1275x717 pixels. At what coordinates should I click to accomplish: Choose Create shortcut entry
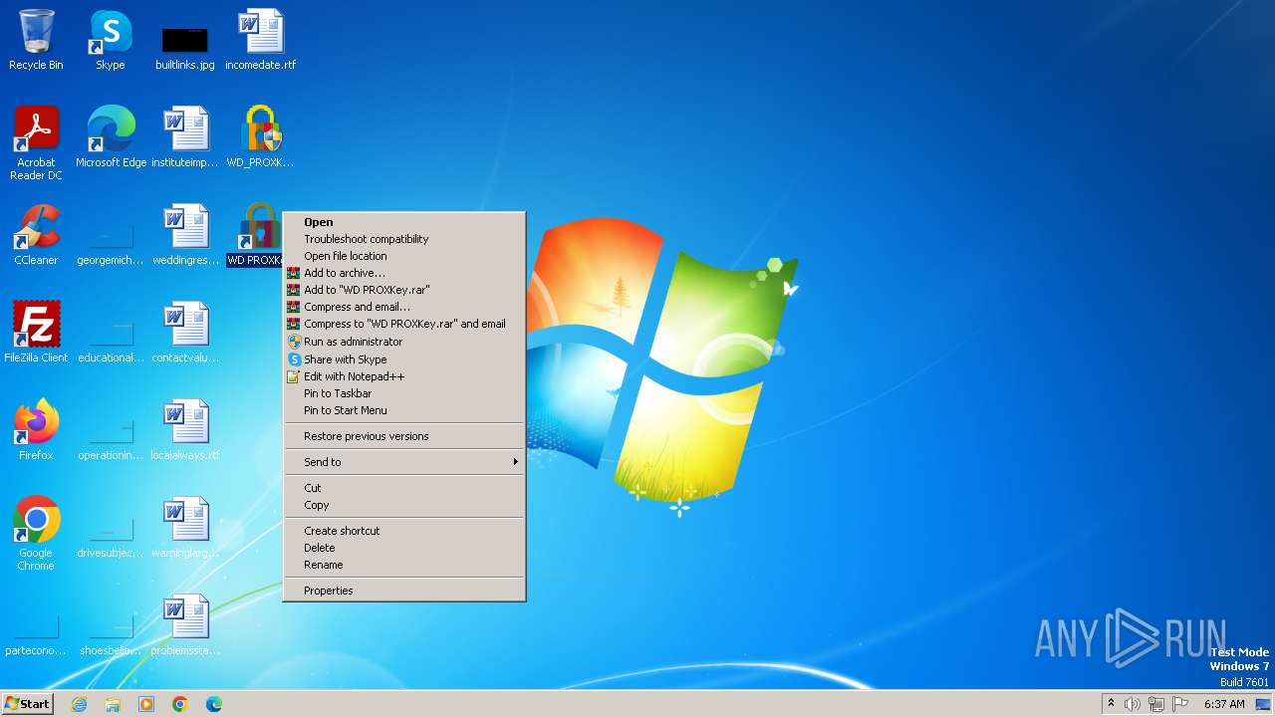[403, 531]
